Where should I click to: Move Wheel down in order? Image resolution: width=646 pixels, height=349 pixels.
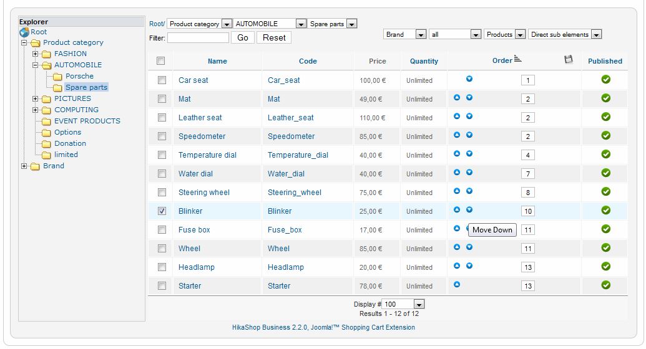pos(469,247)
